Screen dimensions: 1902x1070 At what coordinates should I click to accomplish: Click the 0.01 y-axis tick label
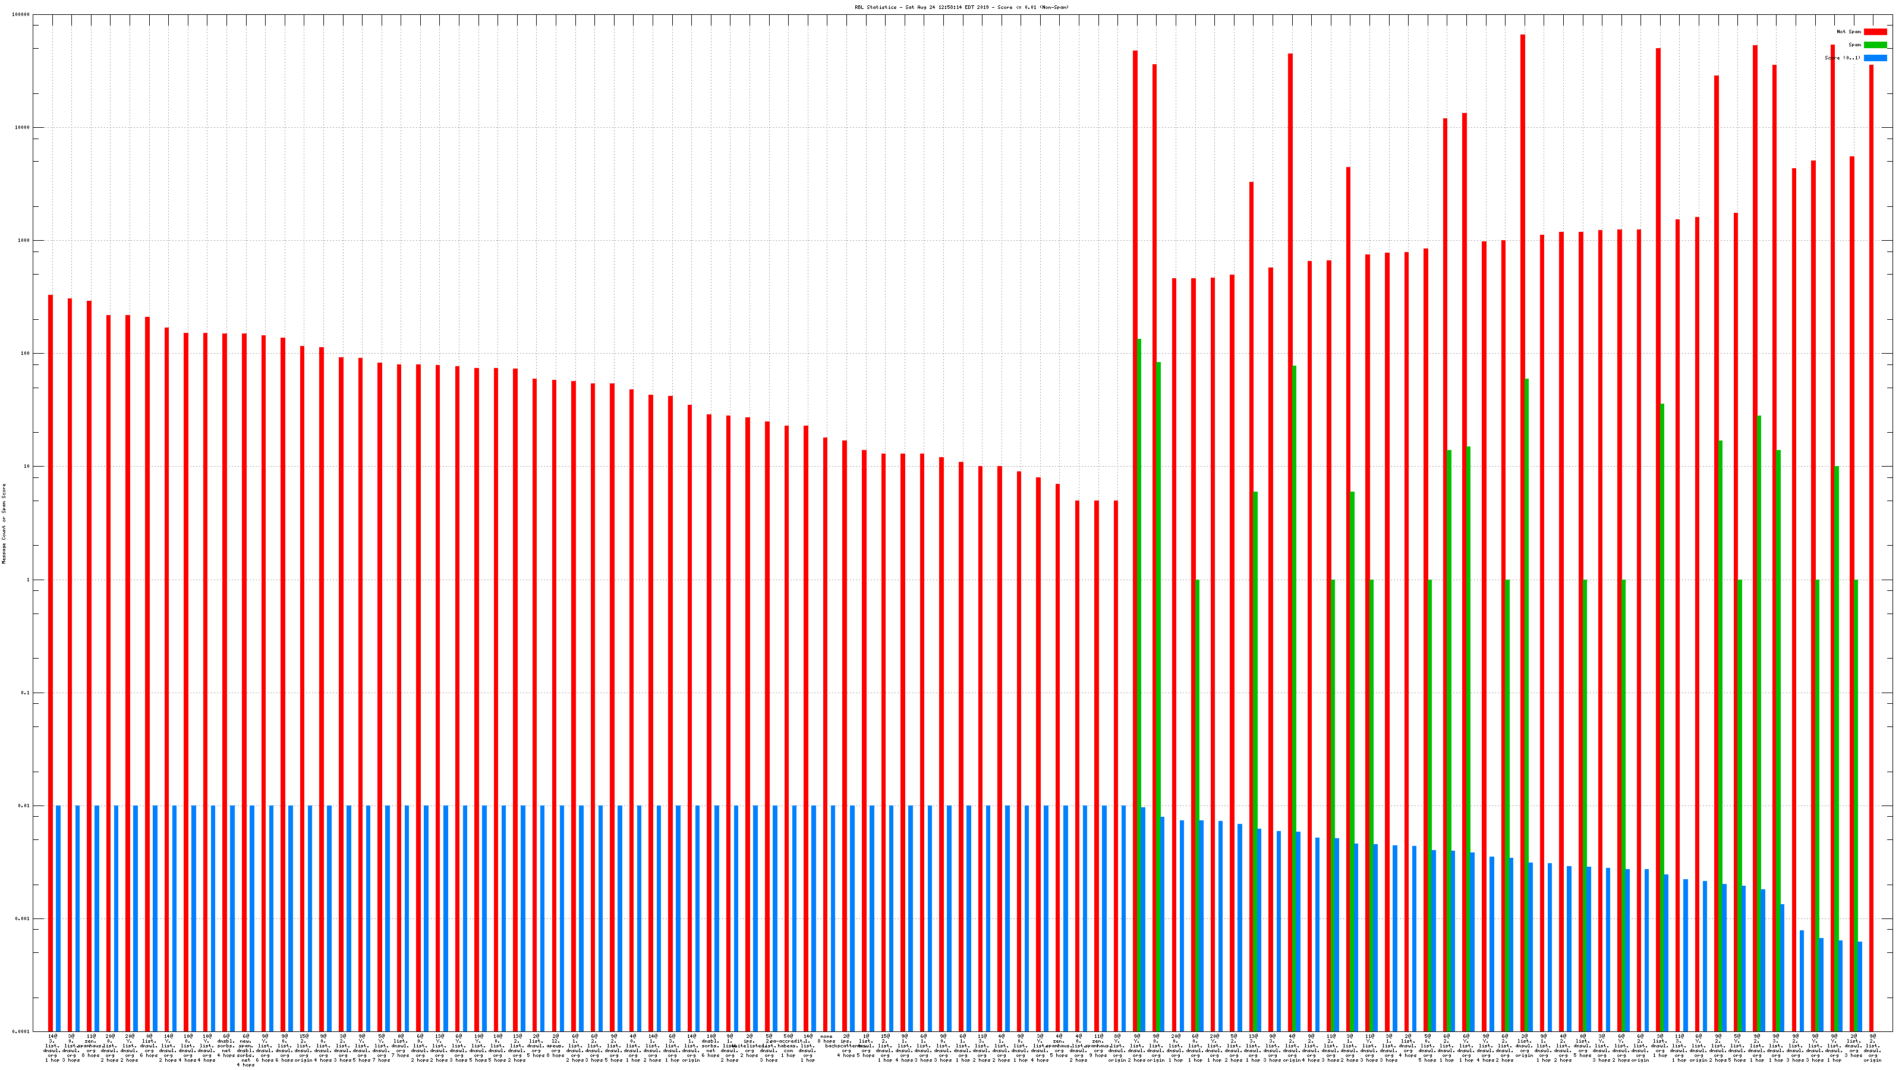point(24,807)
